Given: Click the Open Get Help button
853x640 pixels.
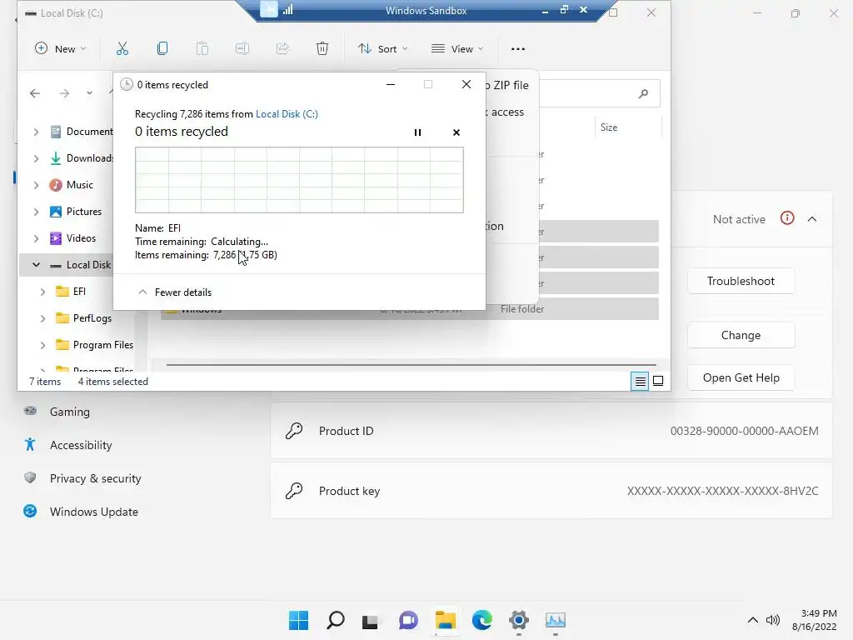Looking at the screenshot, I should coord(741,377).
